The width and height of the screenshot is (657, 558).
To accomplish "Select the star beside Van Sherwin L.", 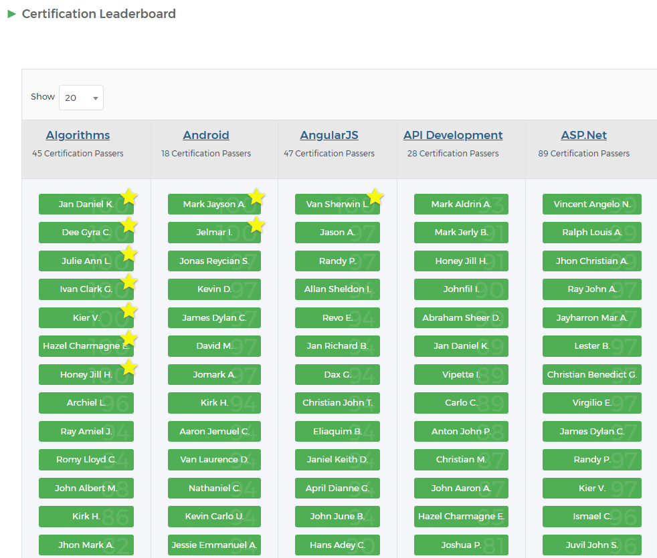I will pyautogui.click(x=375, y=196).
